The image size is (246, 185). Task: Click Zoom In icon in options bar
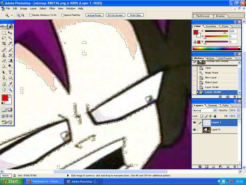click(18, 15)
